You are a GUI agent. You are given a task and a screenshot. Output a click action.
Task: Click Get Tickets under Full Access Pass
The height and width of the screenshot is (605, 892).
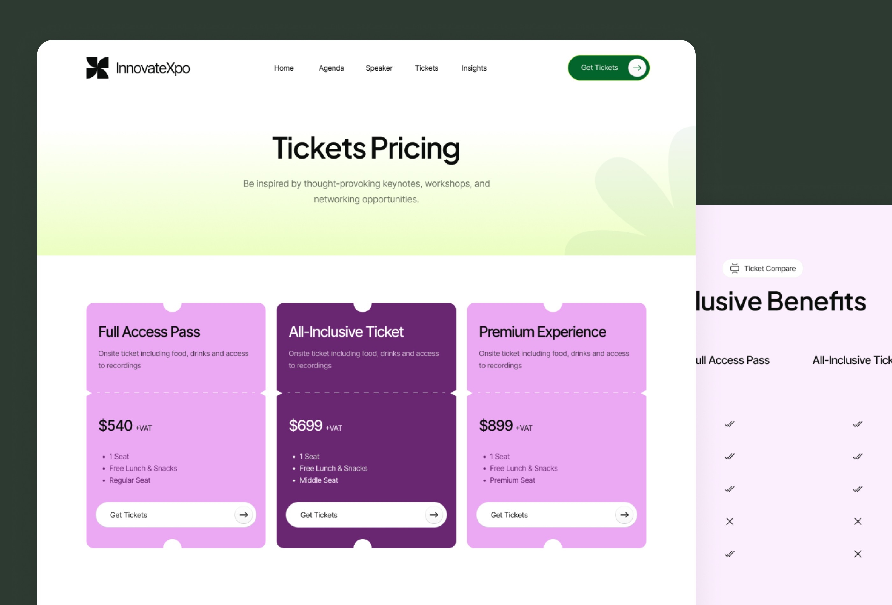[176, 515]
